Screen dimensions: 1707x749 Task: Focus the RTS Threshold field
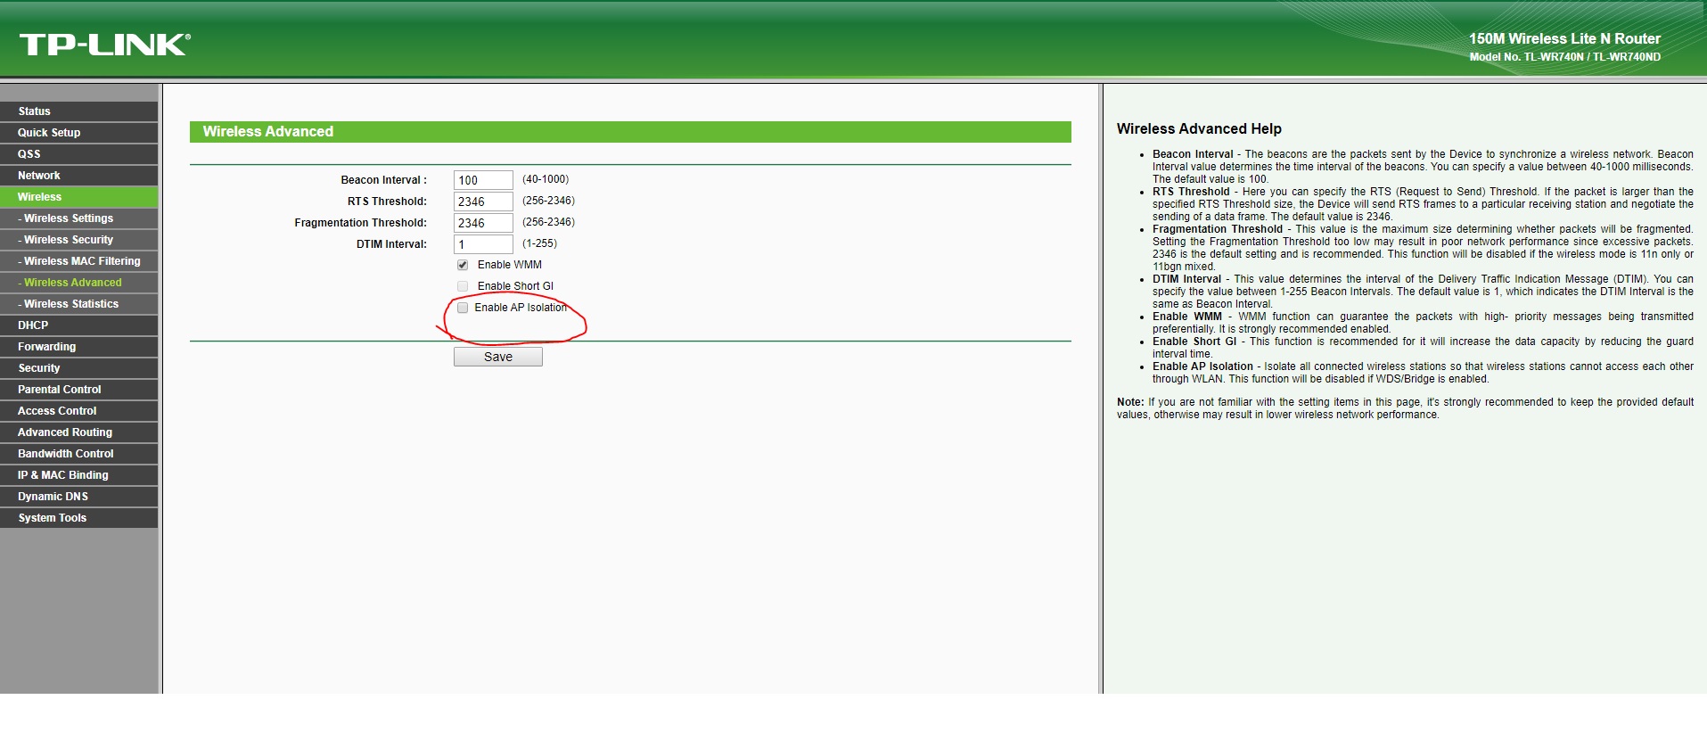pos(482,202)
